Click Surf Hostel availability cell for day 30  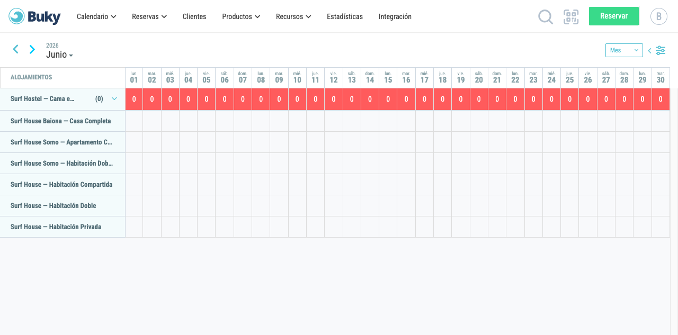click(661, 99)
